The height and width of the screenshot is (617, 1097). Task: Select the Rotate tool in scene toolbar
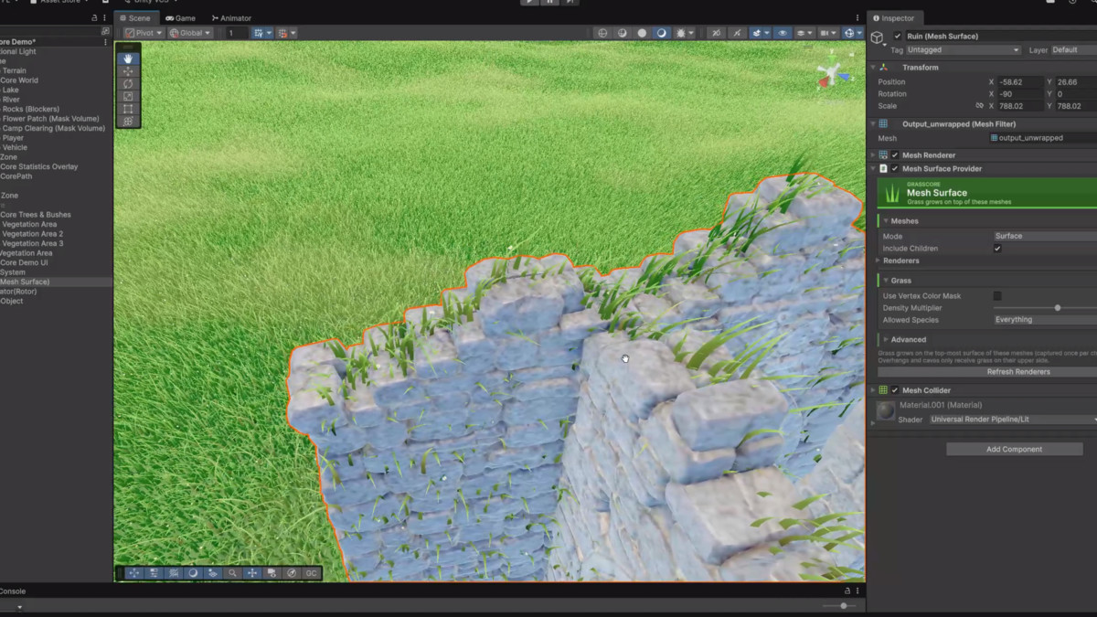[128, 84]
